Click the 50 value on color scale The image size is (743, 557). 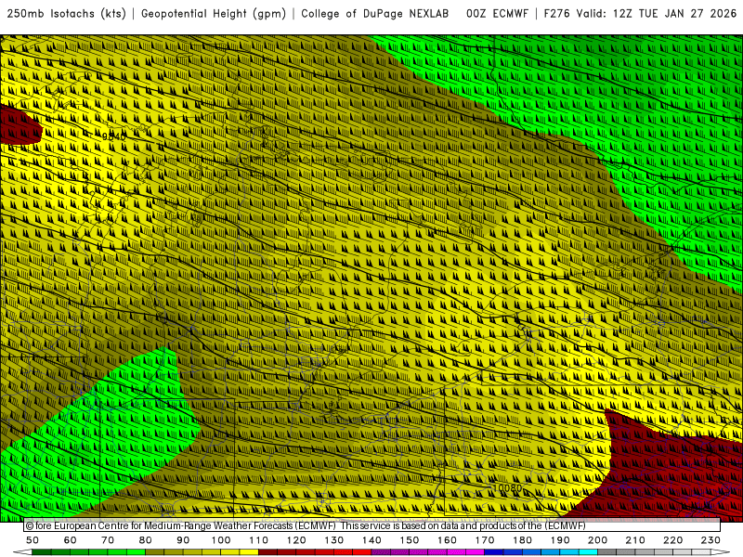(x=33, y=540)
